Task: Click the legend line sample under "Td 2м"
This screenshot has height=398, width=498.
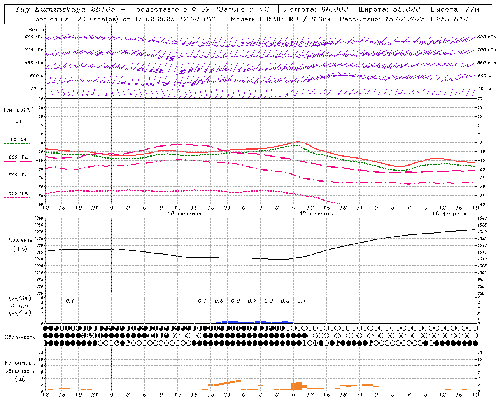Action: pos(18,144)
